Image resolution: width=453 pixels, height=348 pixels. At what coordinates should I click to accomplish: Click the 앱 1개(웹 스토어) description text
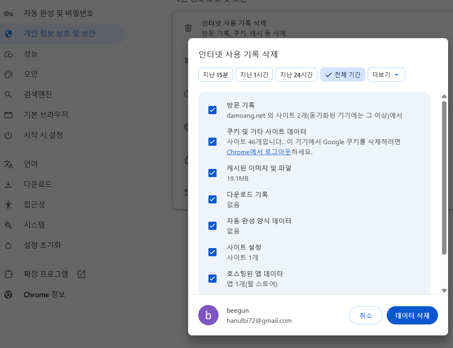point(252,284)
